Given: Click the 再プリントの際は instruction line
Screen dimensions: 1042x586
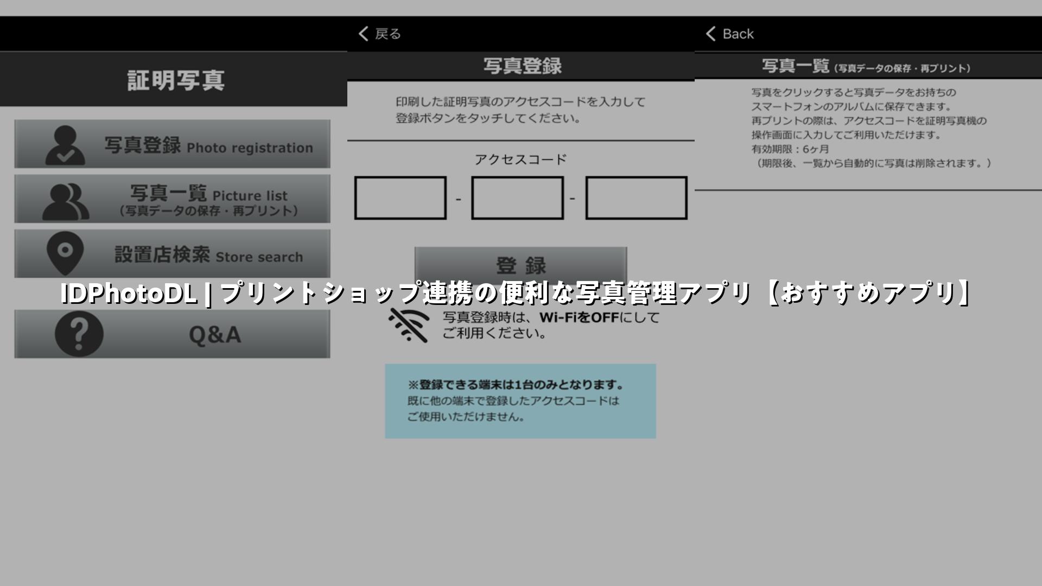Looking at the screenshot, I should pos(869,120).
